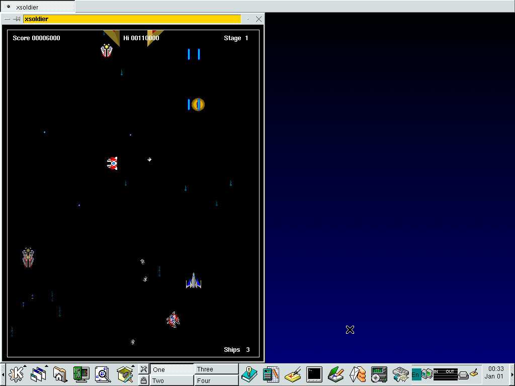Expand the window list menu arrow

(46, 366)
